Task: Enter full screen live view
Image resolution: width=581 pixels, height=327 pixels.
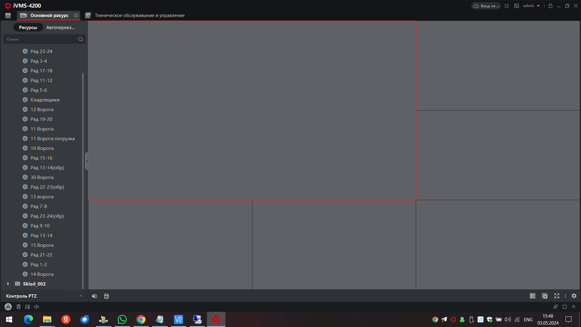Action: tap(557, 296)
